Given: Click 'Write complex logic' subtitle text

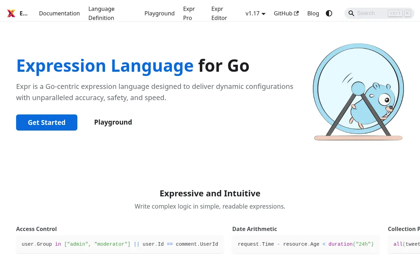Looking at the screenshot, I should pos(210,206).
